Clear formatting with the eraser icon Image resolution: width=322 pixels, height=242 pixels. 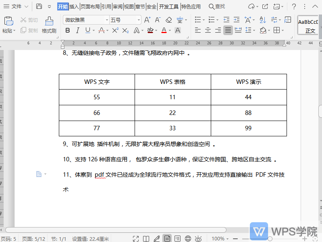tap(168, 20)
